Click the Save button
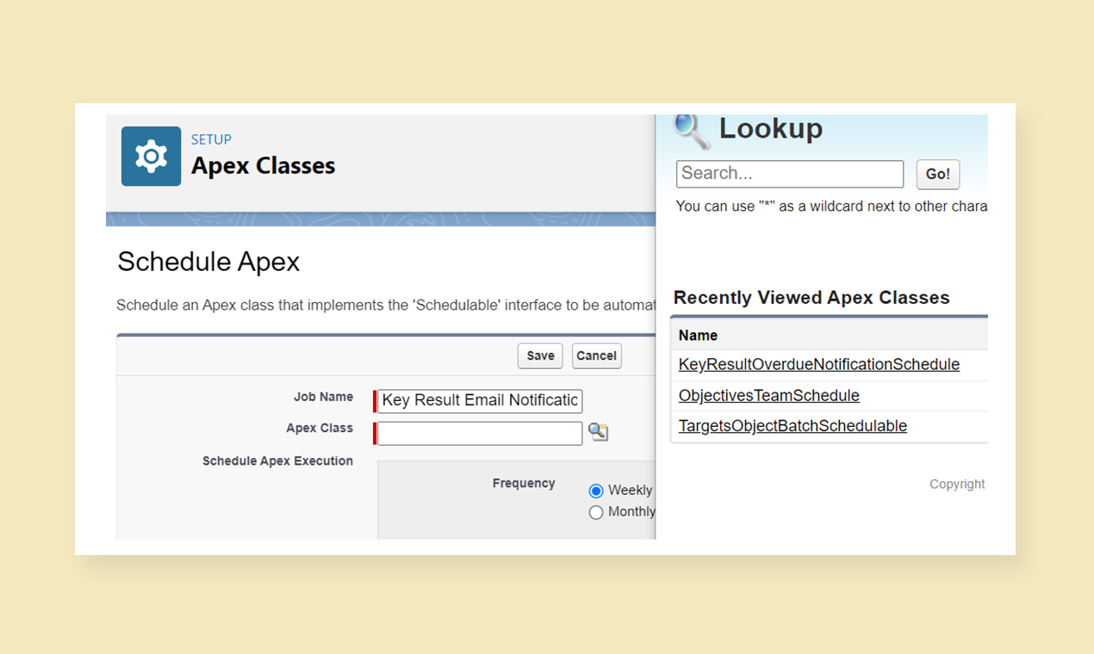The width and height of the screenshot is (1094, 654). (539, 355)
